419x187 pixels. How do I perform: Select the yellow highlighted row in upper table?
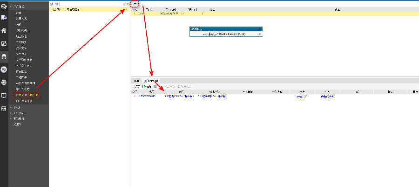tap(275, 14)
